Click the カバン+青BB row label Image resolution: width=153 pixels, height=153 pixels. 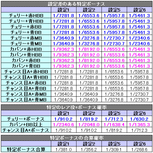pyautogui.click(x=26, y=66)
